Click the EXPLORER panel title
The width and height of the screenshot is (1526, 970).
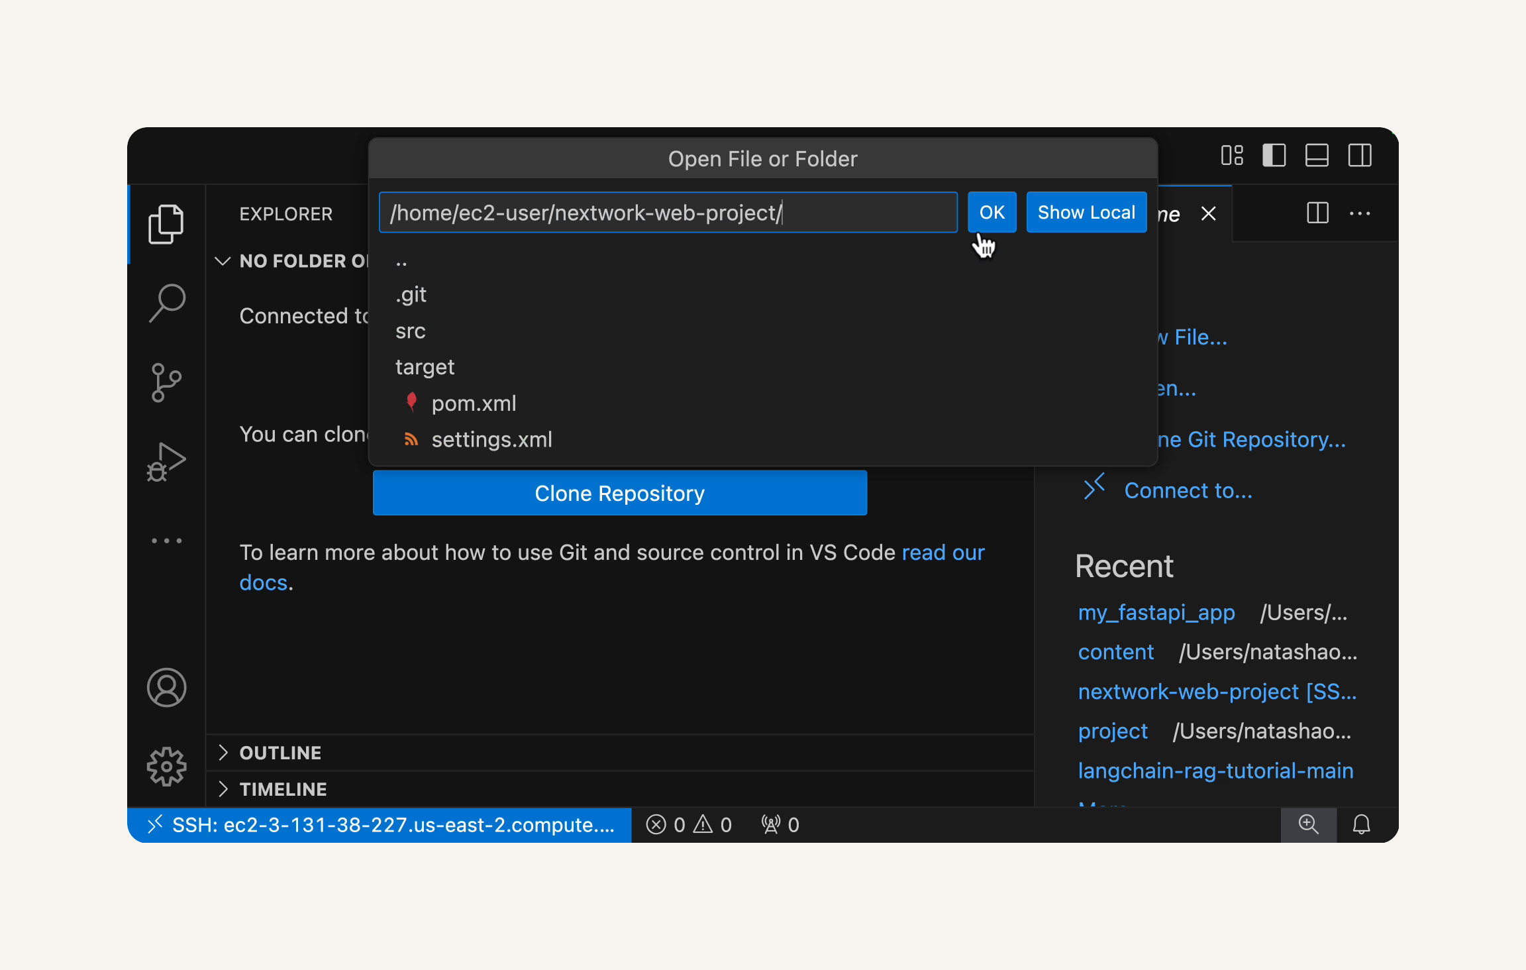pyautogui.click(x=286, y=214)
